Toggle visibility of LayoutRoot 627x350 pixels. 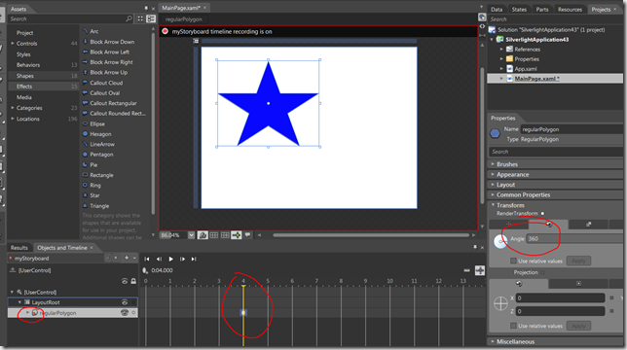click(125, 302)
